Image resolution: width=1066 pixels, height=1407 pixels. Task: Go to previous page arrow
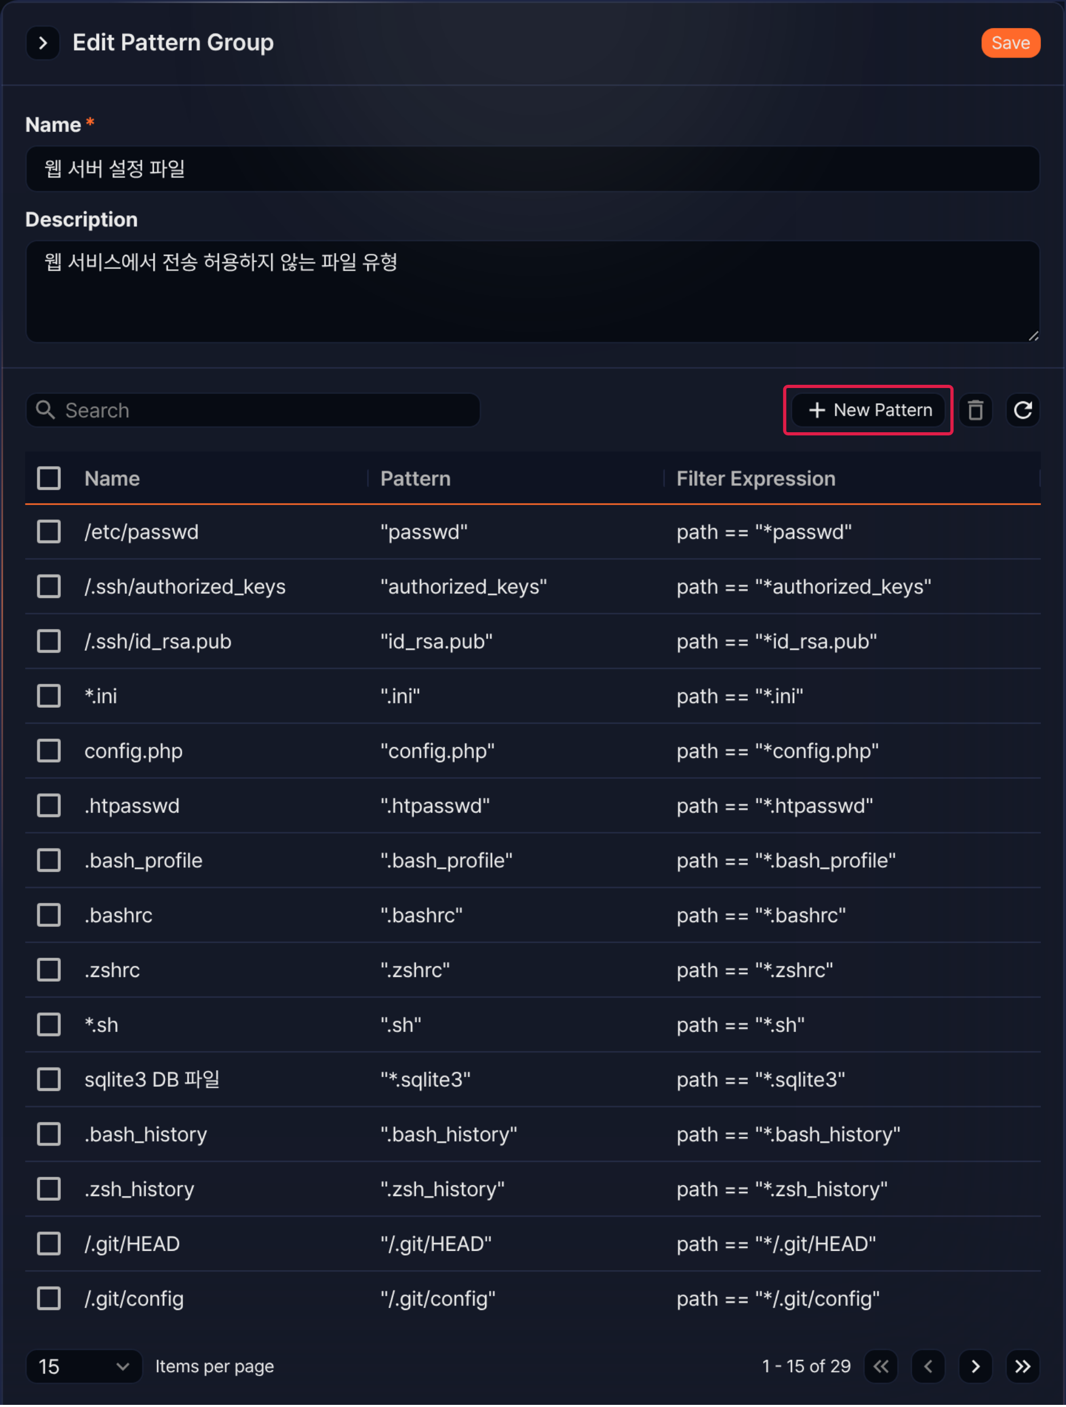tap(928, 1366)
